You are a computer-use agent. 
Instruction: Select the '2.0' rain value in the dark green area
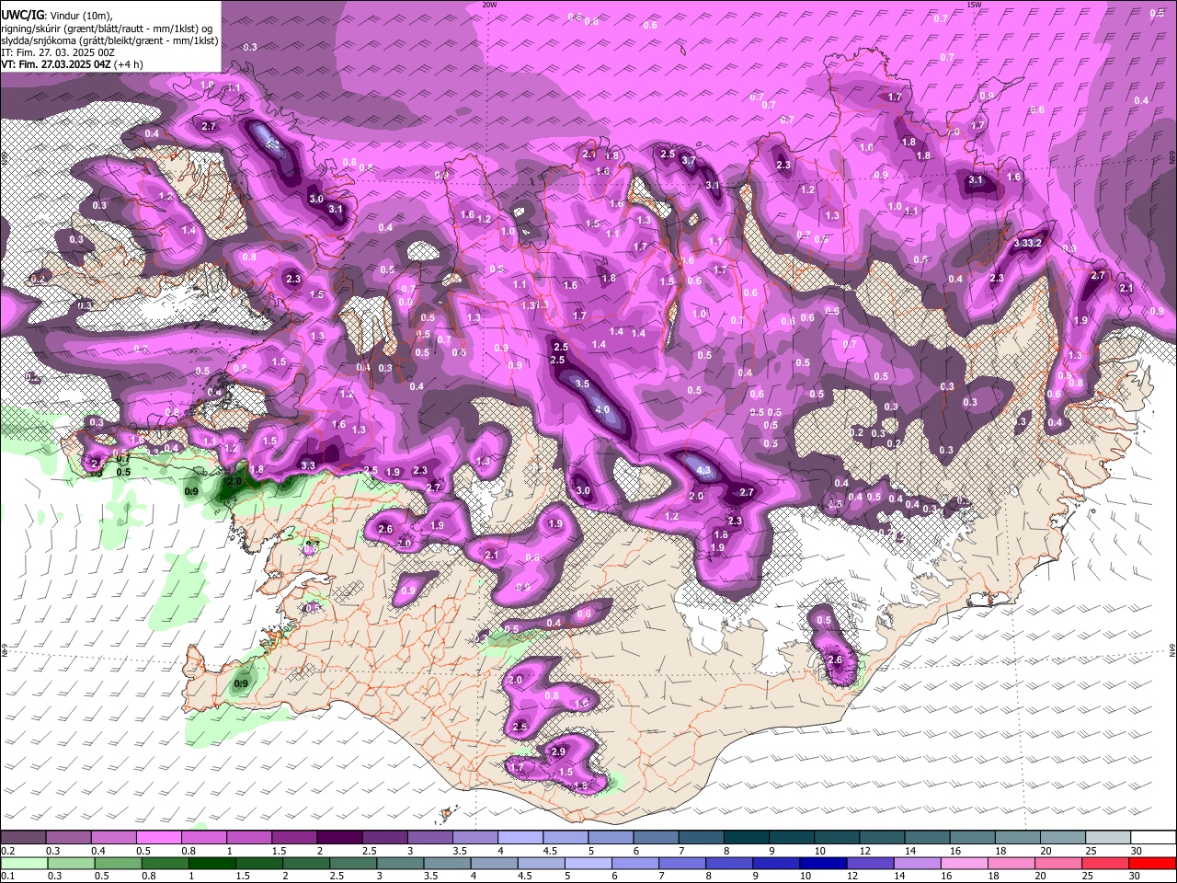pyautogui.click(x=234, y=481)
